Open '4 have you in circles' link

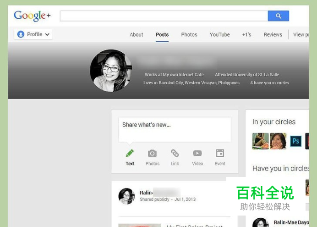[x=269, y=83]
